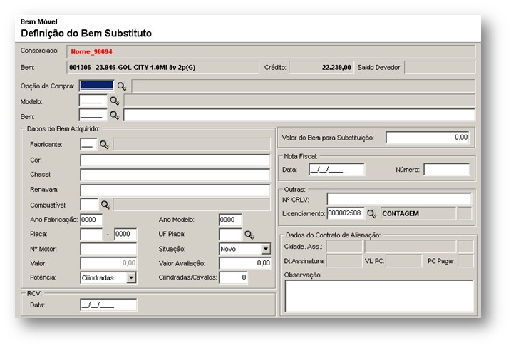Focus the Nº Motor field
The image size is (511, 348).
[108, 249]
